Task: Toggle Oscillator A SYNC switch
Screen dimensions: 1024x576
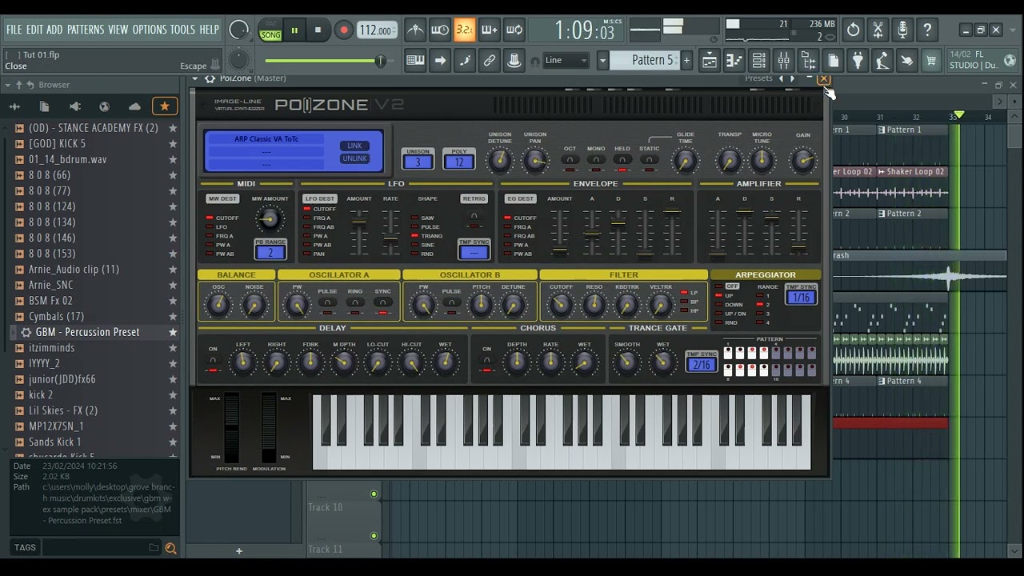Action: [x=382, y=303]
